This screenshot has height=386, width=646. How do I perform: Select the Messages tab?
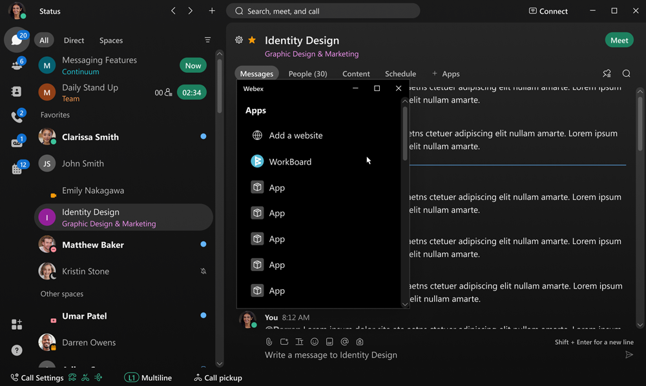pos(256,74)
